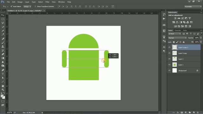203x114 pixels.
Task: Open the Essentials workspace dropdown
Action: [x=193, y=6]
